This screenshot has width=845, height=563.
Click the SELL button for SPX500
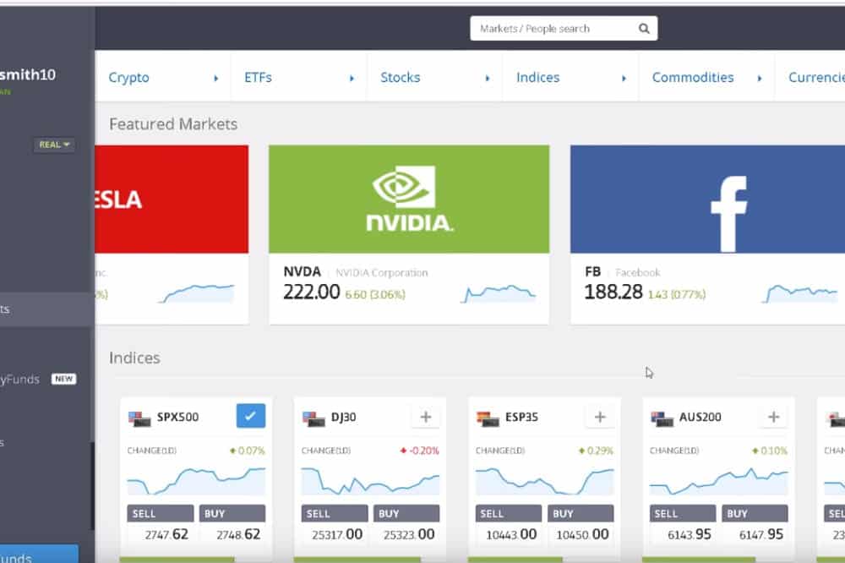tap(160, 513)
